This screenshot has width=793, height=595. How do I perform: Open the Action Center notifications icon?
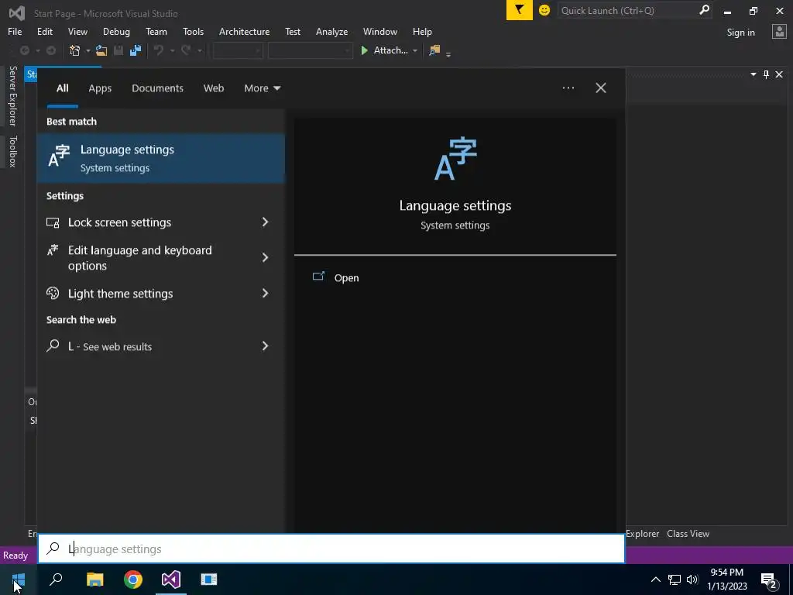coord(769,581)
